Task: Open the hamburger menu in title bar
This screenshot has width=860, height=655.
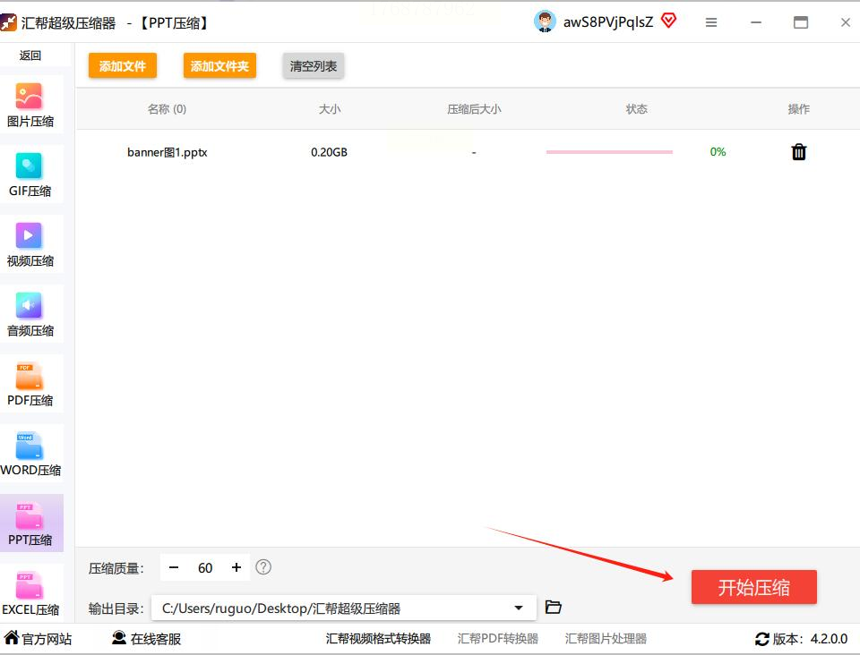Action: 710,22
